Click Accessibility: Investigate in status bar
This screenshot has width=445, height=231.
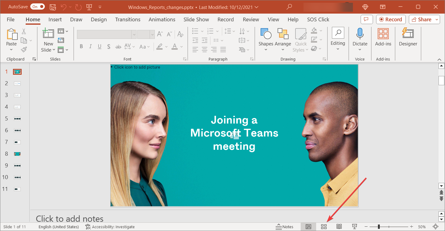point(110,227)
